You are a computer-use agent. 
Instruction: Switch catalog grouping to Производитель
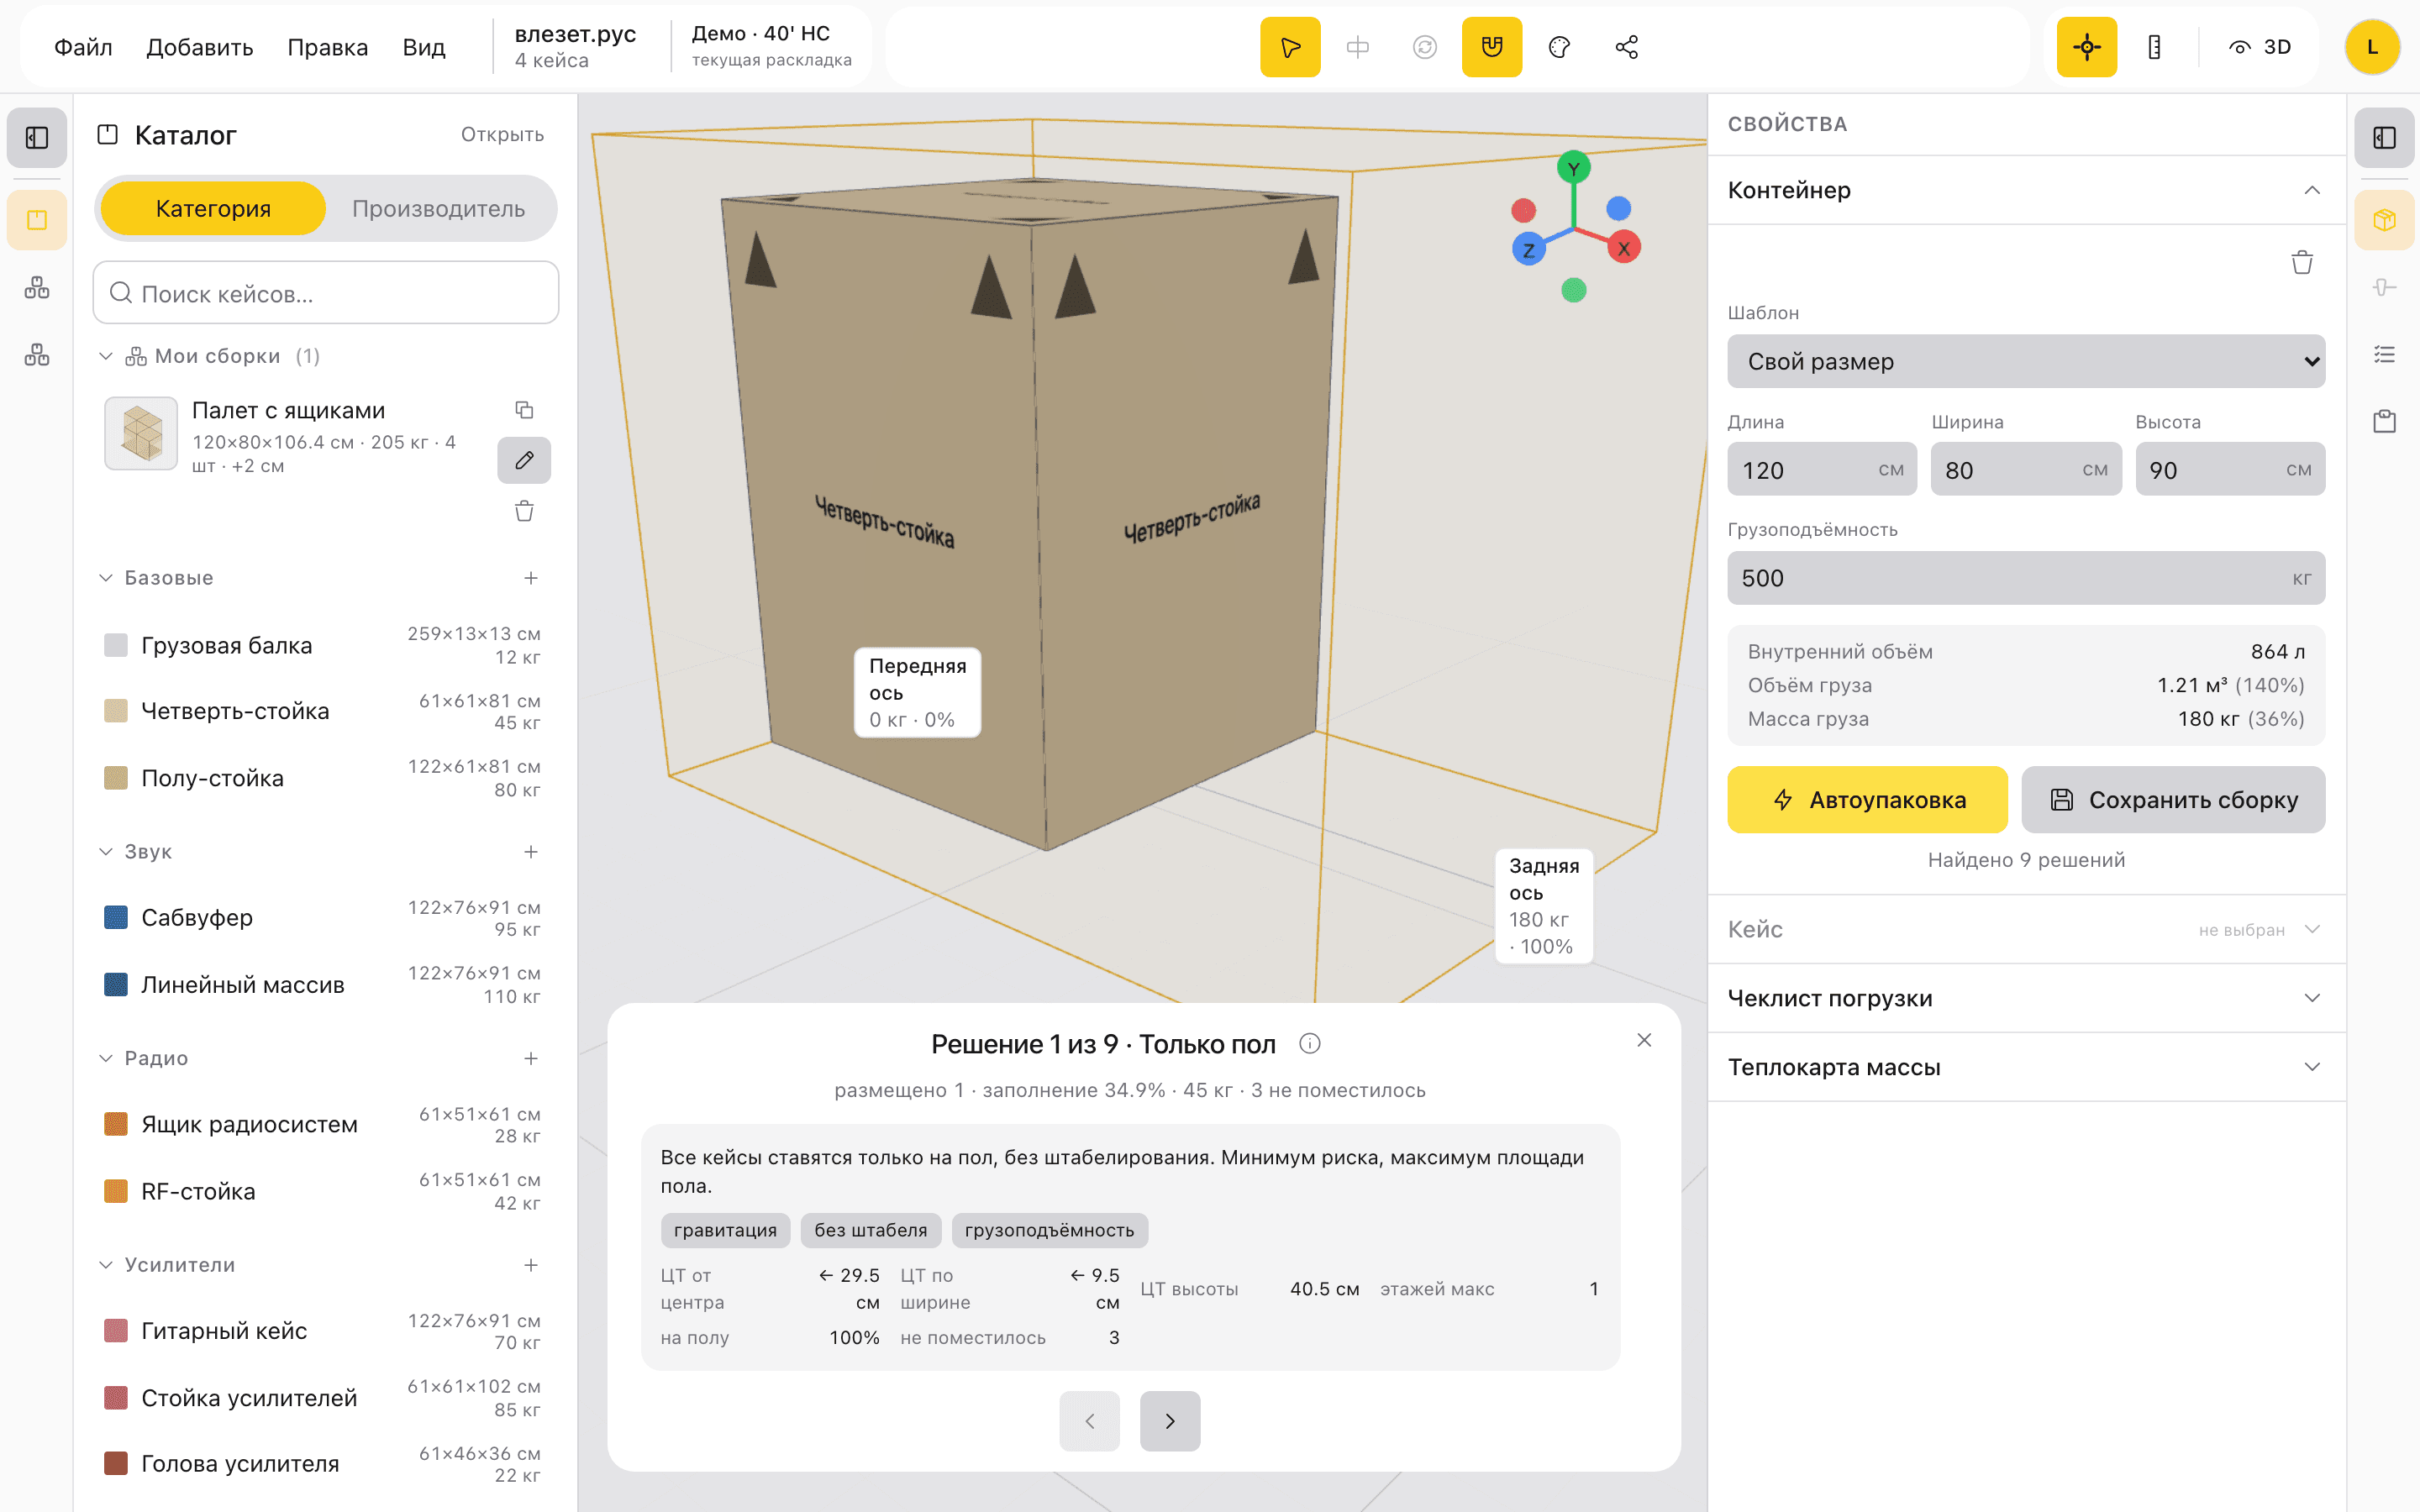(x=438, y=208)
